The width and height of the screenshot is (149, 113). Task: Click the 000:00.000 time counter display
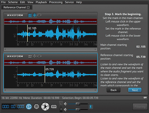click(13, 106)
